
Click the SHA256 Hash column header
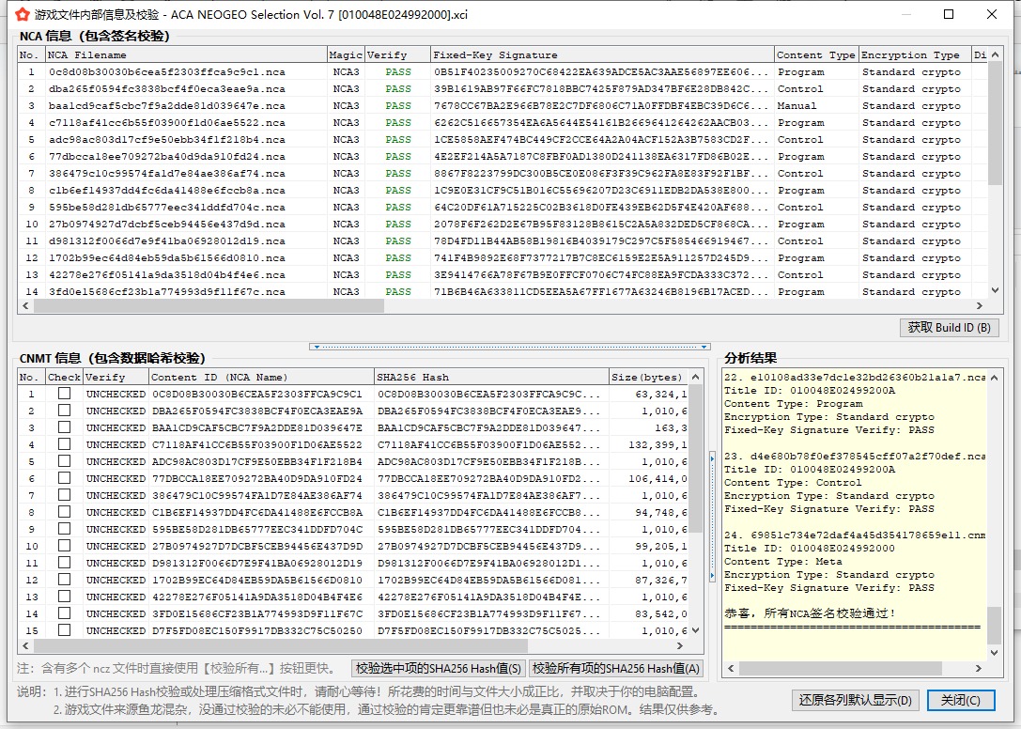491,377
